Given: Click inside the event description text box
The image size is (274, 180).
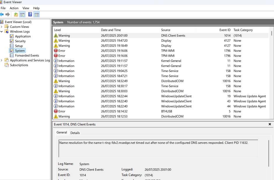Looking at the screenshot, I should point(158,149).
